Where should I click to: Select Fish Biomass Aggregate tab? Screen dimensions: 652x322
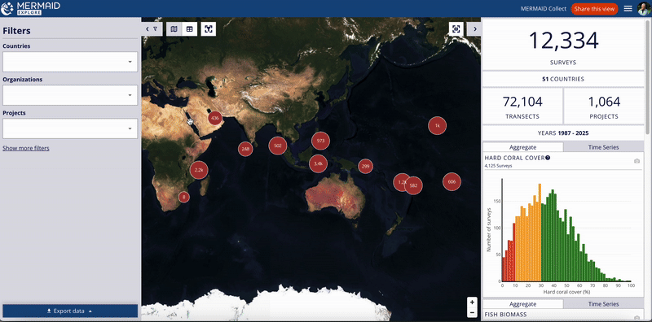pos(522,304)
